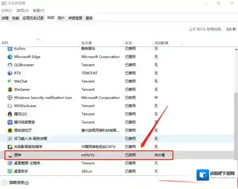The height and width of the screenshot is (189, 238).
Task: Switch to the 详细信息 tab
Action: 75,18
